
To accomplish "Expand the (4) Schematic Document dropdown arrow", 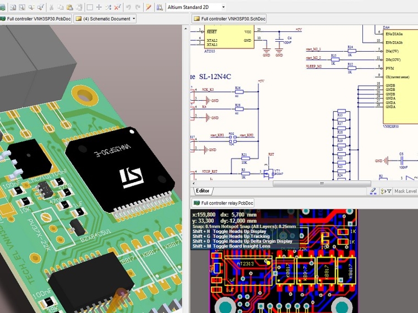I will 134,19.
